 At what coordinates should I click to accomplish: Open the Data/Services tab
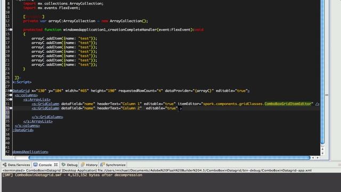17,165
